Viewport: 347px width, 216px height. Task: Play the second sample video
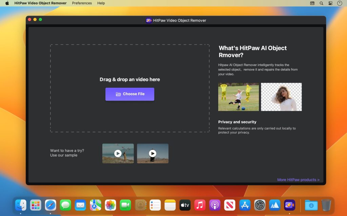[x=152, y=153]
